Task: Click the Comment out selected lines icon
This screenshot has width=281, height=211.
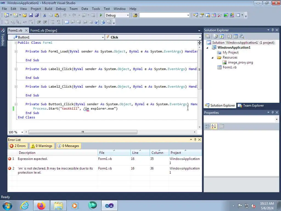Action: (x=52, y=22)
